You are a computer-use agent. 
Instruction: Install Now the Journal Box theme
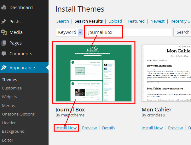pyautogui.click(x=66, y=128)
